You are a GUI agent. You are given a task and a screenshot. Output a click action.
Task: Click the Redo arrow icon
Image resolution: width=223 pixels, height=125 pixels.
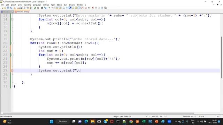click(x=38, y=8)
